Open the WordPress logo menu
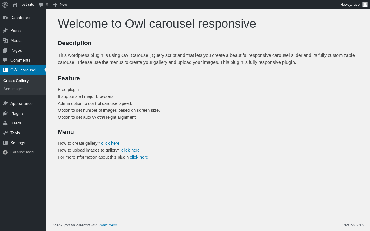The height and width of the screenshot is (231, 370). pos(5,5)
